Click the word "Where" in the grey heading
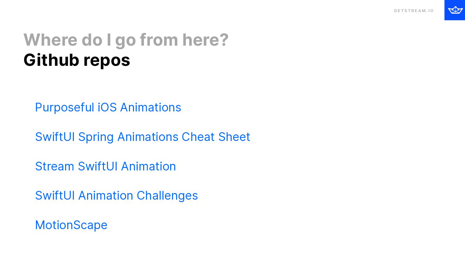Screen dimensions: 465x262 [50, 40]
